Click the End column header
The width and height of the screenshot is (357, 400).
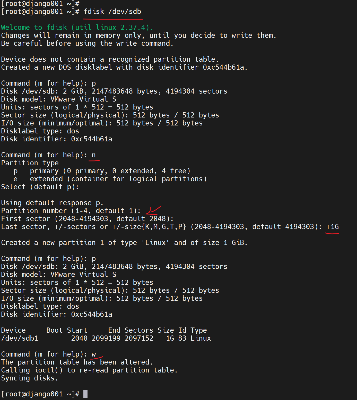tap(114, 330)
